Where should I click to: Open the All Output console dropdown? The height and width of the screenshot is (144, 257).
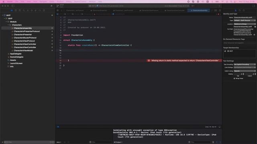[118, 142]
